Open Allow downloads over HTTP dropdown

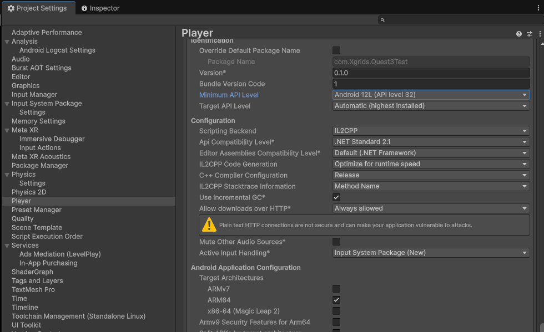tap(431, 208)
